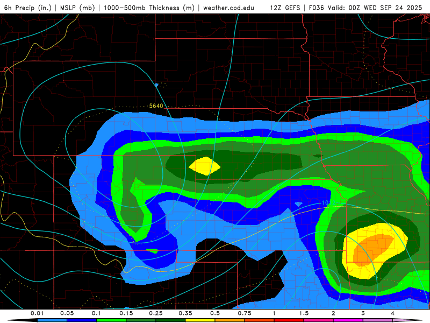
Task: Click the legend value 3
Action: 363,313
